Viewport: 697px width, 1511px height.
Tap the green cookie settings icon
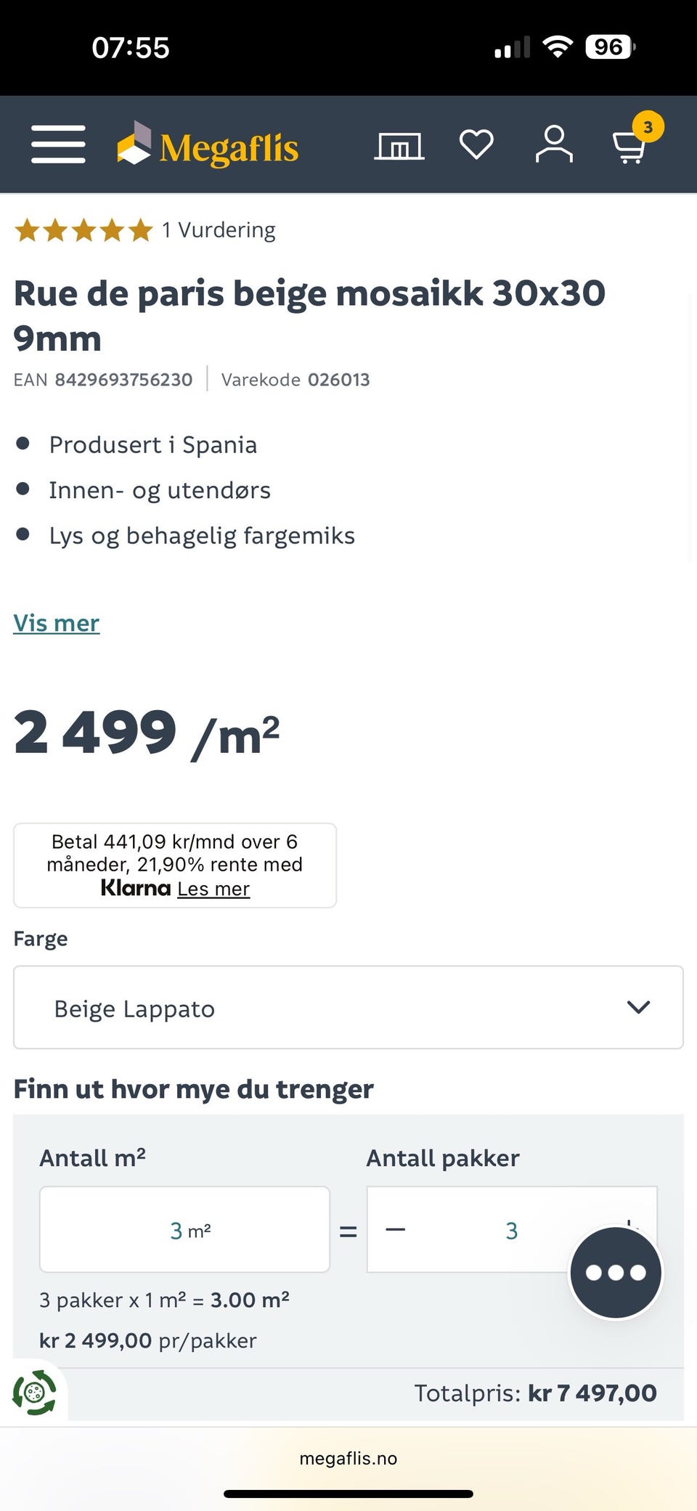[33, 1393]
